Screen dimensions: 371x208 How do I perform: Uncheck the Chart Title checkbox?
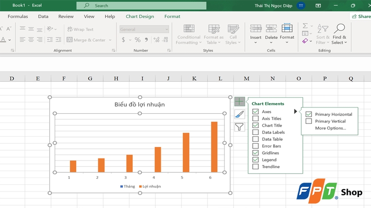pyautogui.click(x=256, y=125)
